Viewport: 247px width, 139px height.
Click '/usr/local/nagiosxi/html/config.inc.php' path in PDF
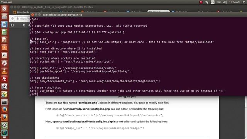[x=88, y=122]
